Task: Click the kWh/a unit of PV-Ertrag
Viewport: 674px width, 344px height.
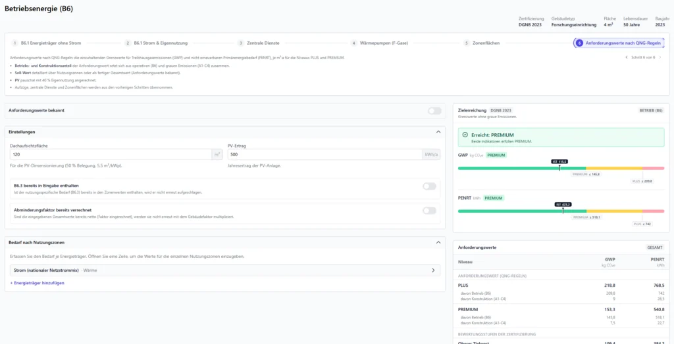Action: (x=430, y=154)
